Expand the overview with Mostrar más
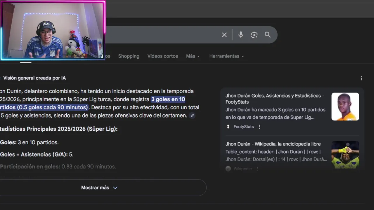This screenshot has width=374, height=210. (x=99, y=188)
